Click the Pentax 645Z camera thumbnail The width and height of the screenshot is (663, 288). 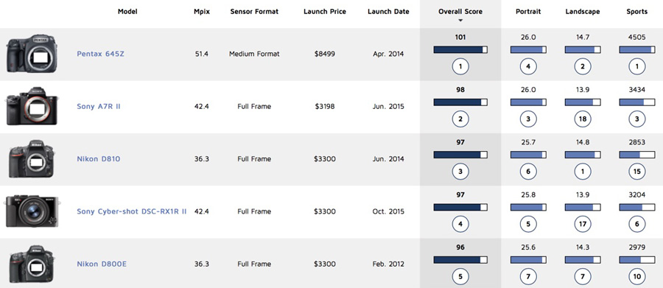point(32,54)
